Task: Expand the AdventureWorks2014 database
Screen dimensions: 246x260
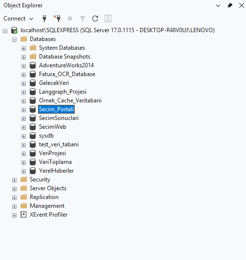Action: coord(23,66)
